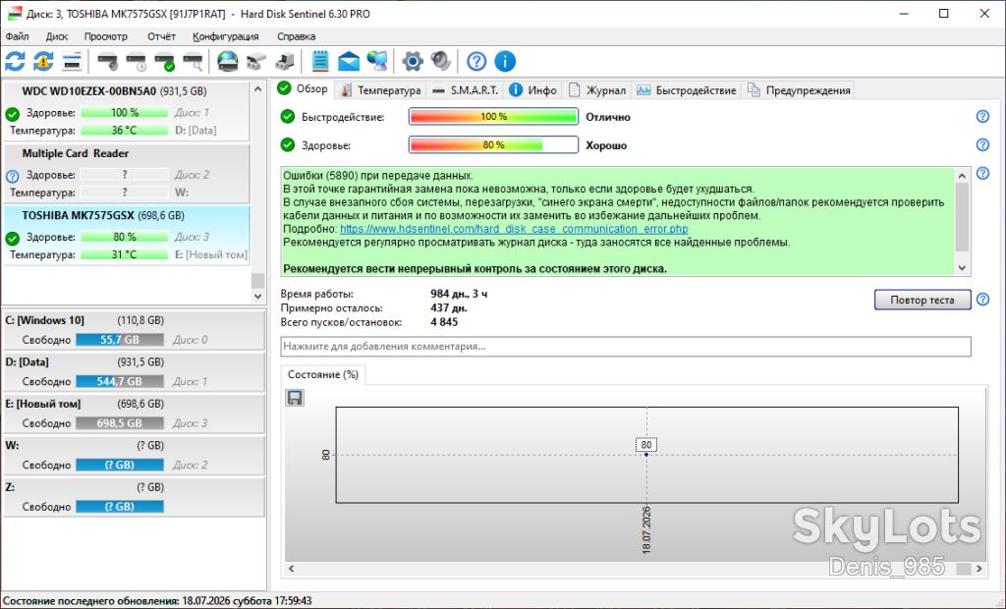Open configuration via the gear toolbar icon
The width and height of the screenshot is (1006, 609).
tap(413, 62)
